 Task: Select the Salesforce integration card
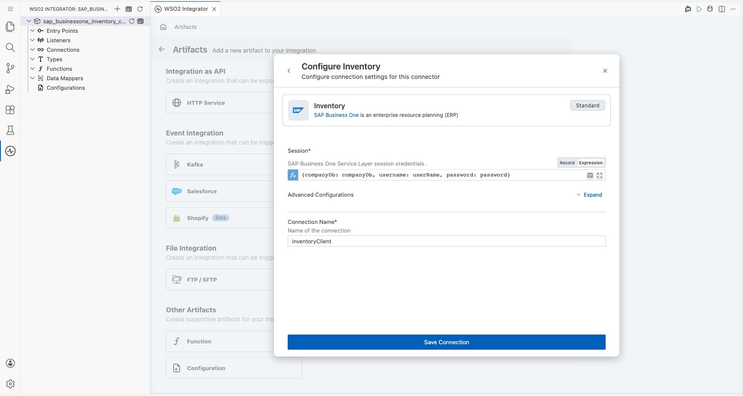220,191
